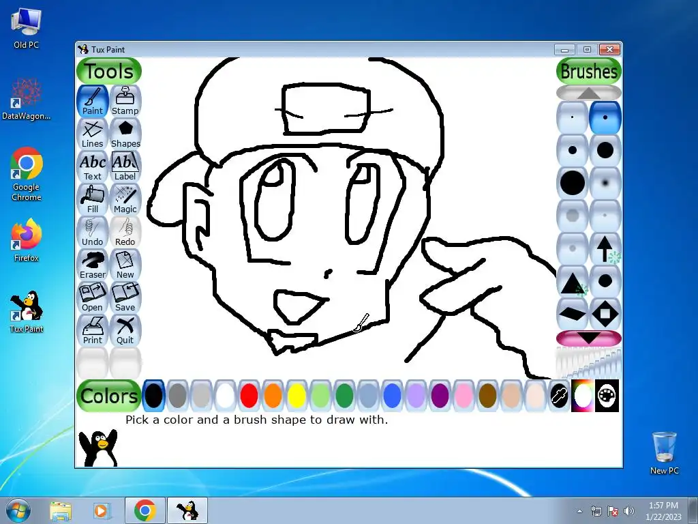698x524 pixels.
Task: Choose the sky blue-grey color swatch
Action: tap(368, 396)
